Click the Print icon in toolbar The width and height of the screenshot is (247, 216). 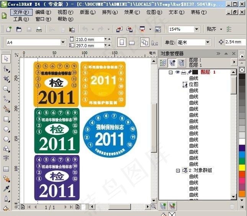click(39, 29)
